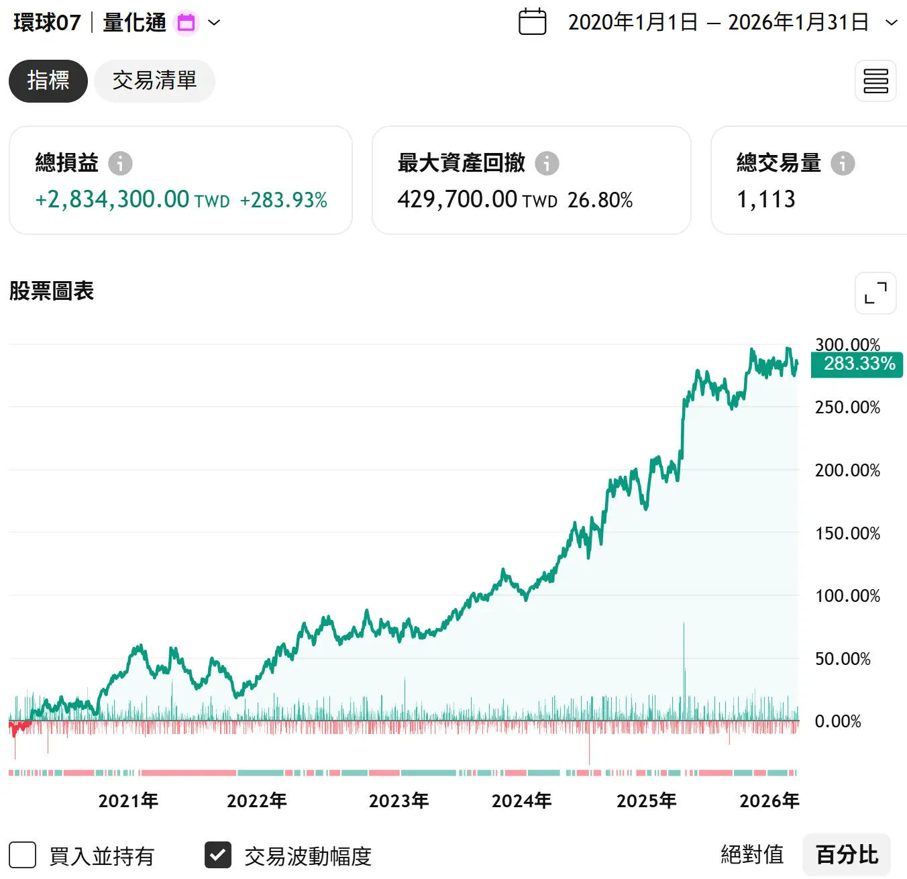Screen dimensions: 907x879
Task: Click the purple calendar icon beside 量化通
Action: pyautogui.click(x=186, y=23)
